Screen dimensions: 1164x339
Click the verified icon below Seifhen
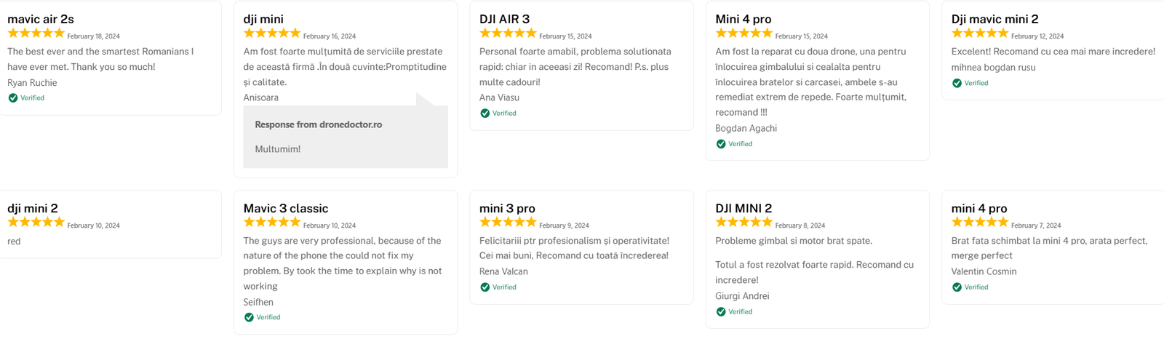click(249, 317)
